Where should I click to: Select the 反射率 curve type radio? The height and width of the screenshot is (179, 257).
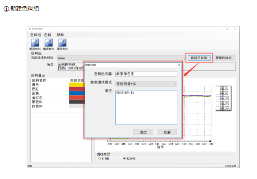pos(125,158)
